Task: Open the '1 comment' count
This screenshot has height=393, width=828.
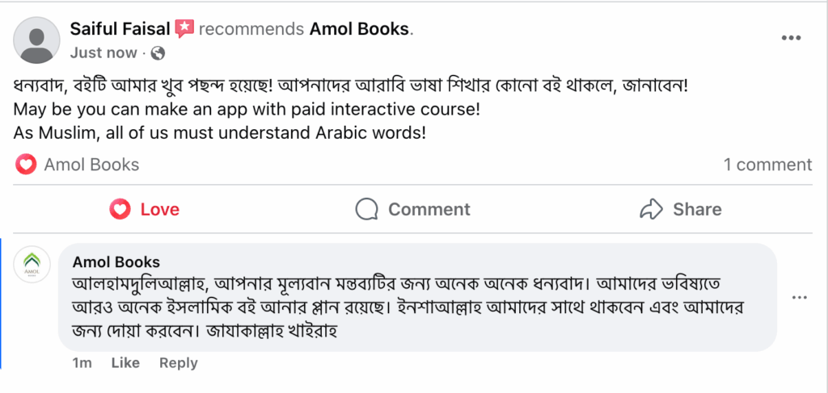Action: click(x=768, y=165)
